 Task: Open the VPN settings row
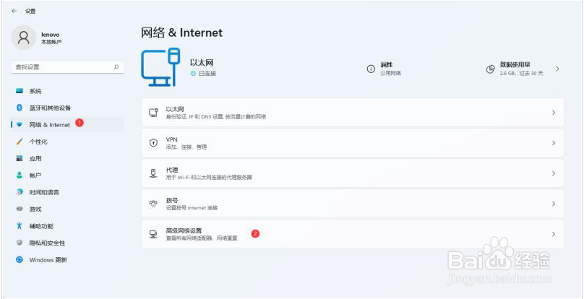[x=352, y=143]
